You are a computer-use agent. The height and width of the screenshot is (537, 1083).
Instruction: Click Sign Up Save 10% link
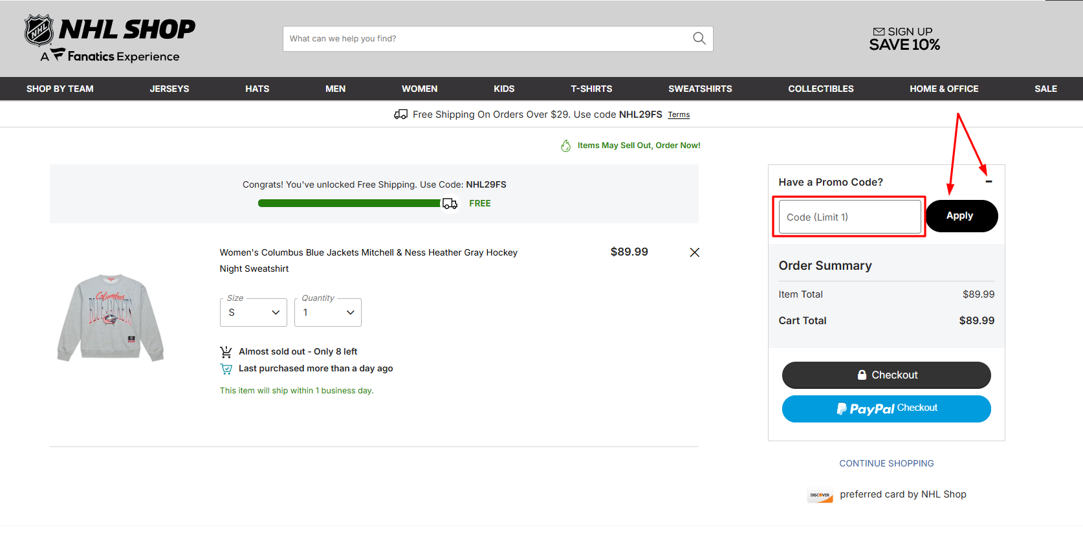click(x=904, y=39)
